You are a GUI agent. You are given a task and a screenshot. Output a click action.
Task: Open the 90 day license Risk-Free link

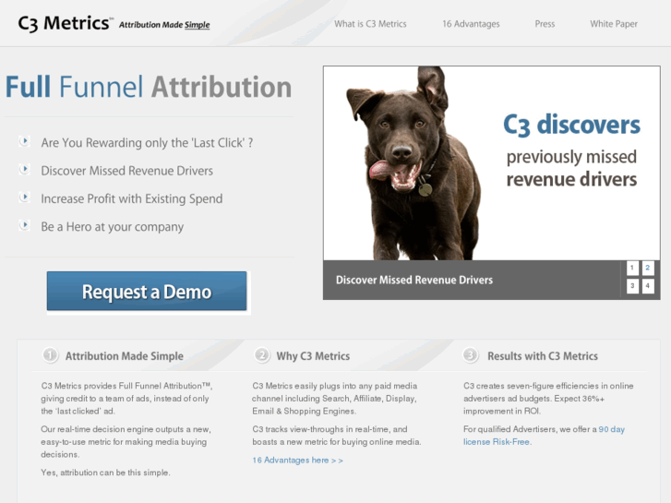pyautogui.click(x=544, y=436)
